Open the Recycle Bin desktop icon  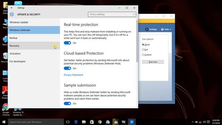(x=5, y=57)
